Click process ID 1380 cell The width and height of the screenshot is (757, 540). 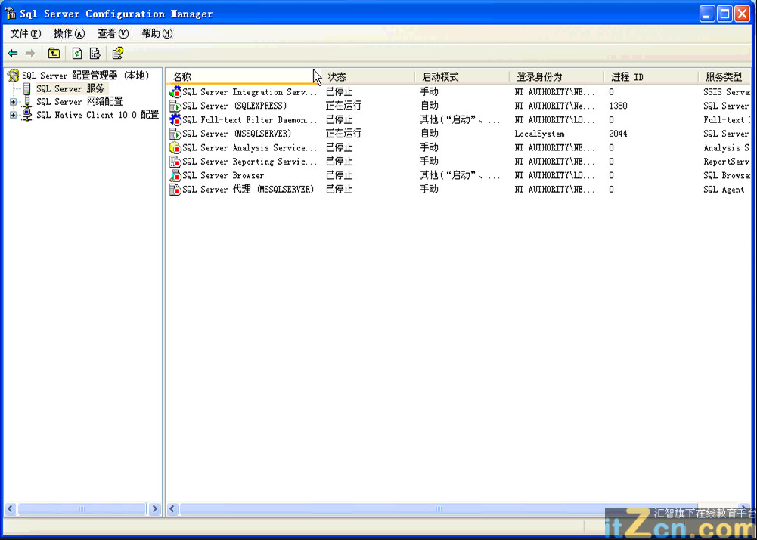pyautogui.click(x=618, y=106)
